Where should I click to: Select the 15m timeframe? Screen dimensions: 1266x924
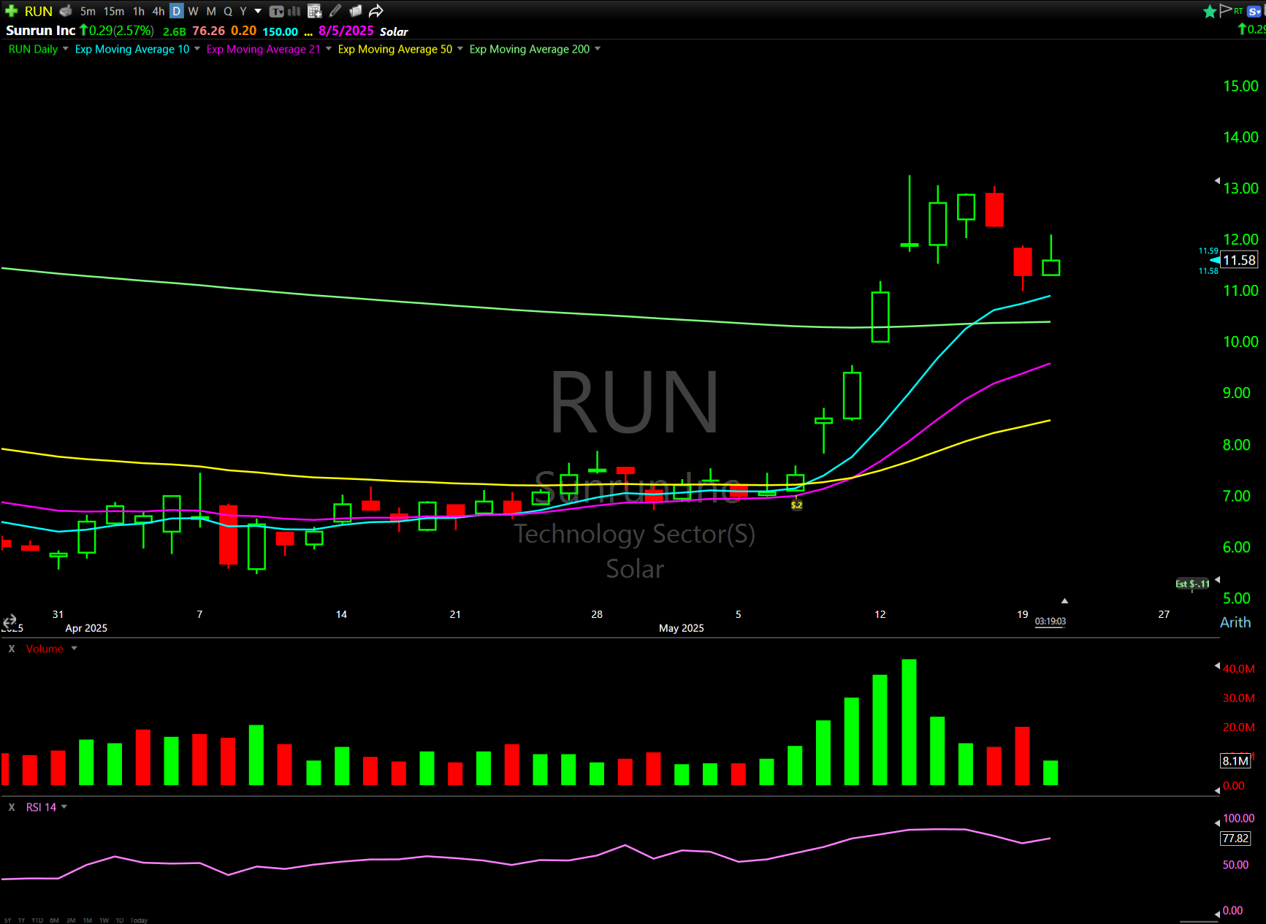coord(113,11)
